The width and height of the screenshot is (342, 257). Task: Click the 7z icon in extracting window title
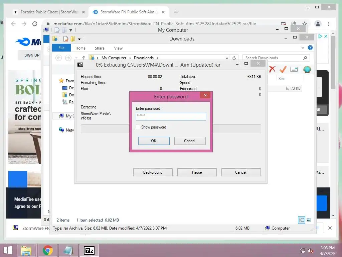pos(80,65)
